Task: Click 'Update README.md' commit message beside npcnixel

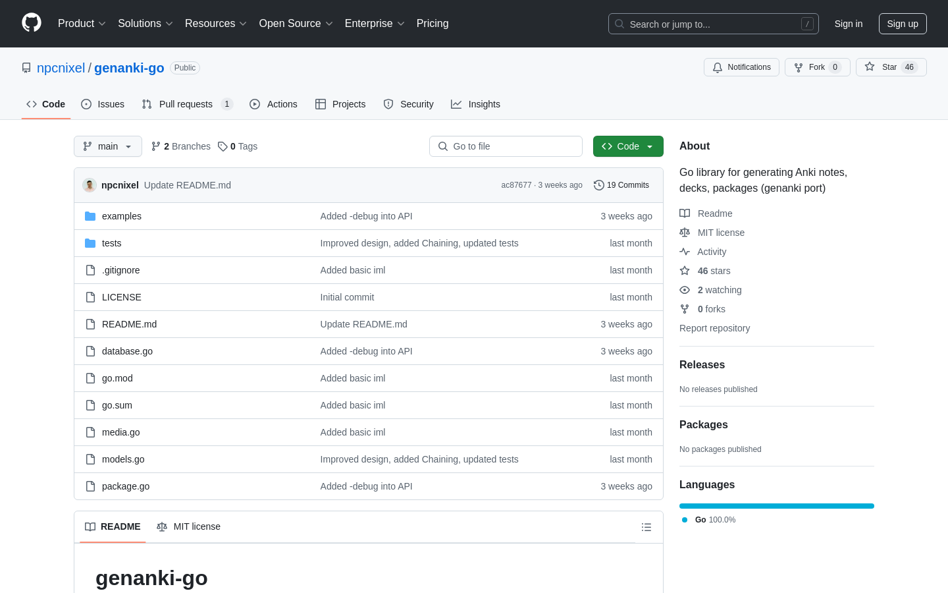Action: 188,185
